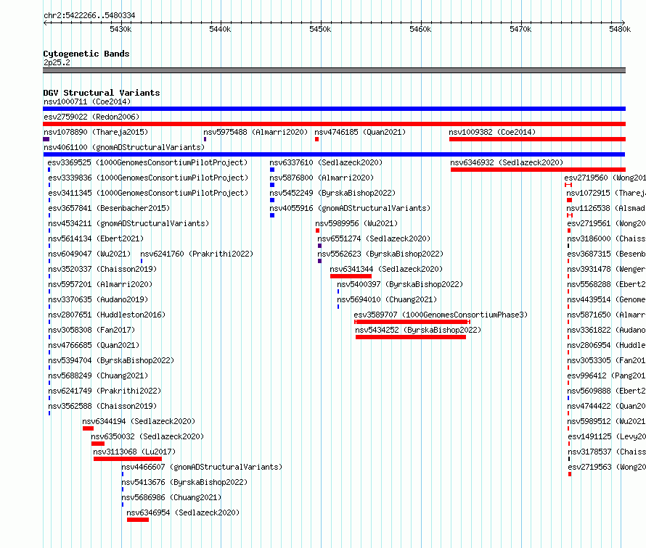Click nsv6346932 (Sedlazeck2020) label

click(507, 162)
